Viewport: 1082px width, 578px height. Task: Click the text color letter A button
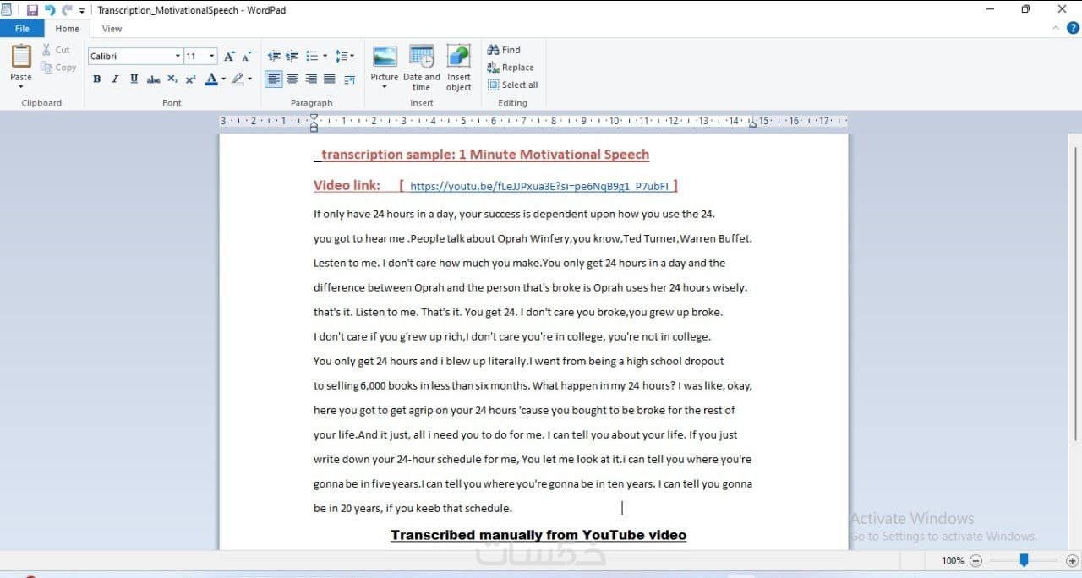(210, 79)
